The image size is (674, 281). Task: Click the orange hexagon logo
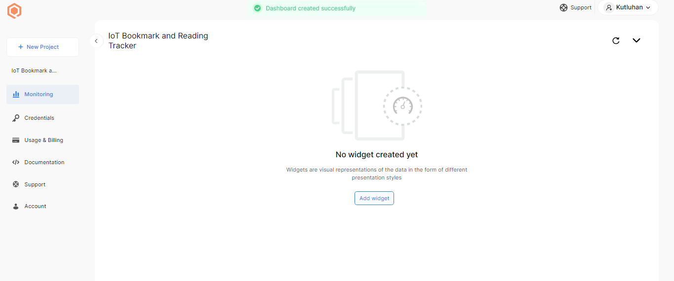[15, 10]
